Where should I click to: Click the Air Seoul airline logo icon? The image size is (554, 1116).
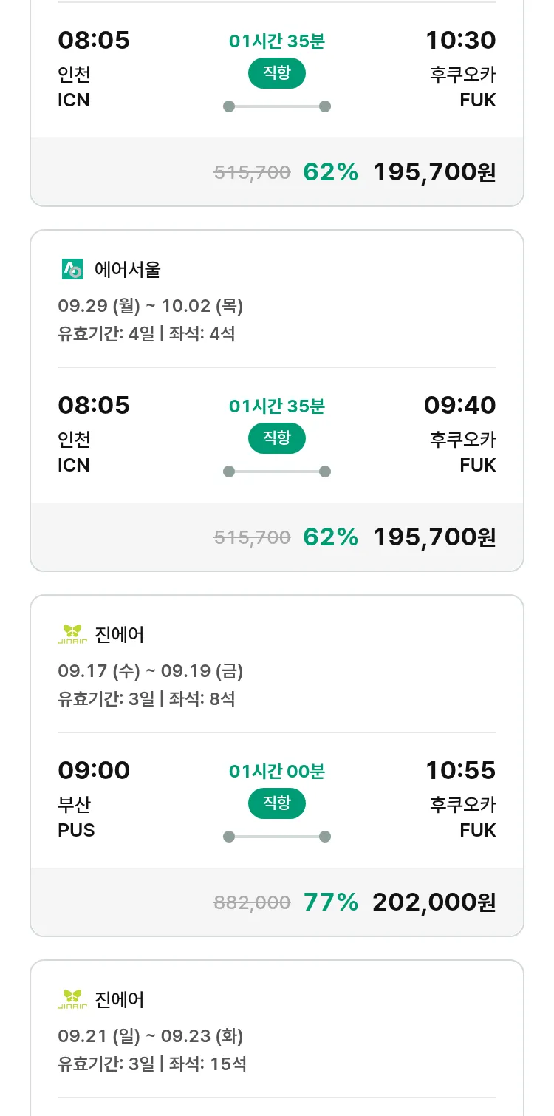tap(72, 270)
